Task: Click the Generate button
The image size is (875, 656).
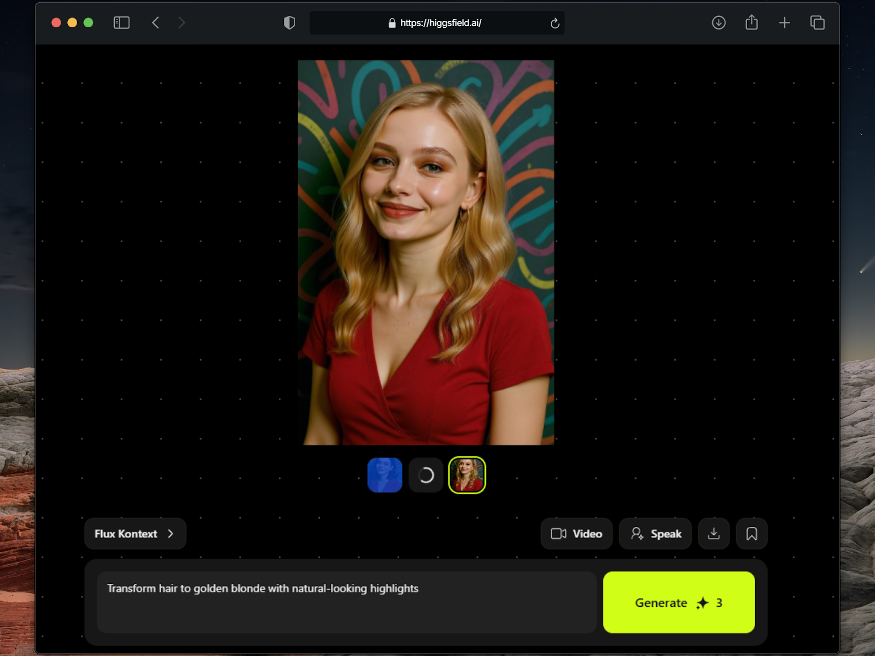Action: [x=679, y=602]
